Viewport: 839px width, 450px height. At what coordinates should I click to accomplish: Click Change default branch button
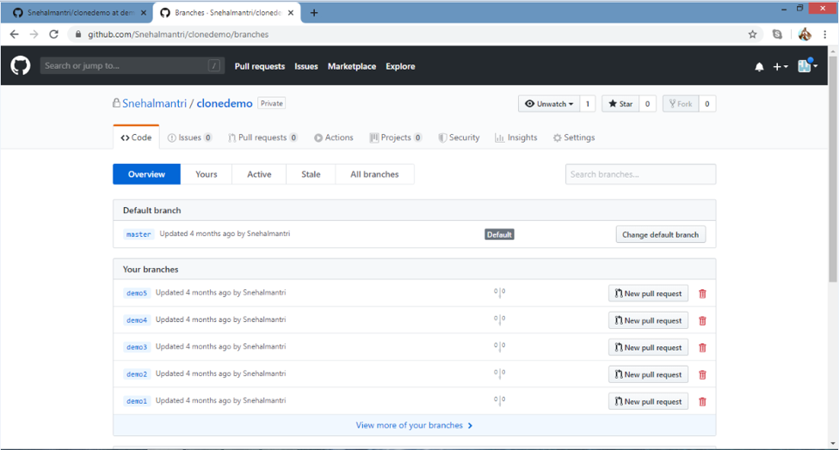coord(660,234)
